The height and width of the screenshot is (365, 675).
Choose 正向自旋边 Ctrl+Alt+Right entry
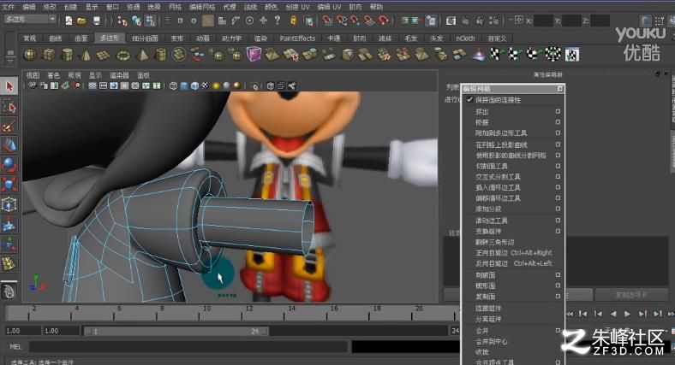pyautogui.click(x=512, y=252)
